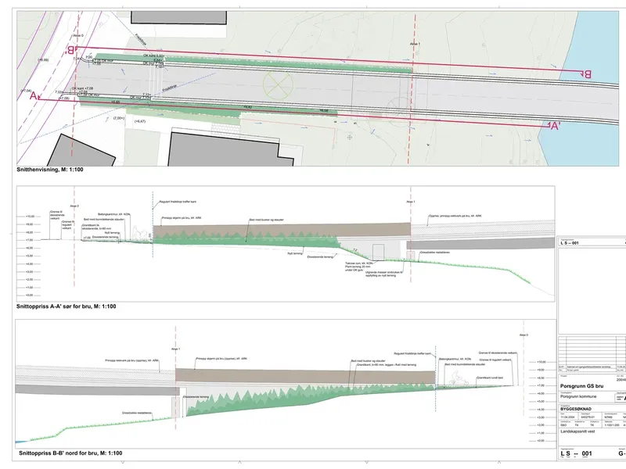Click the 'LS – 001' number atop title block

point(570,243)
